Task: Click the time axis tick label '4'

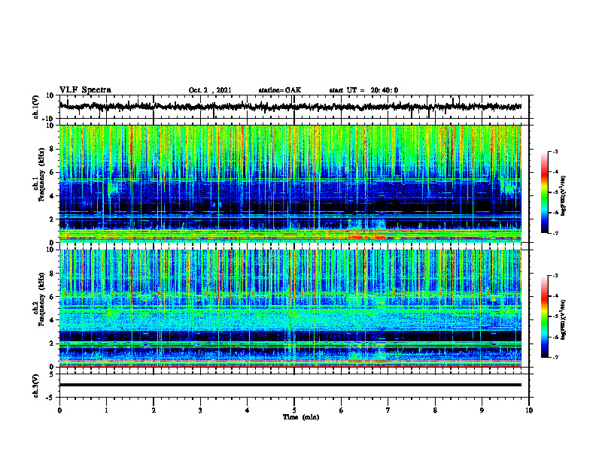Action: pos(248,410)
